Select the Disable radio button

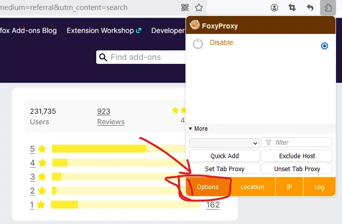click(325, 46)
